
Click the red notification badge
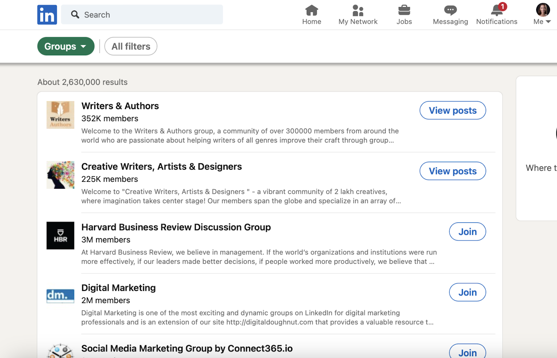click(502, 7)
